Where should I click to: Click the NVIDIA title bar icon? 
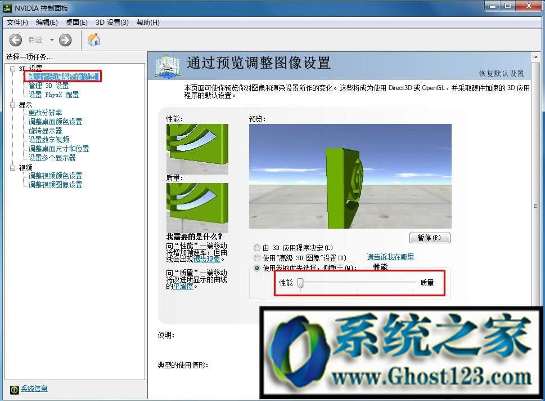(7, 8)
